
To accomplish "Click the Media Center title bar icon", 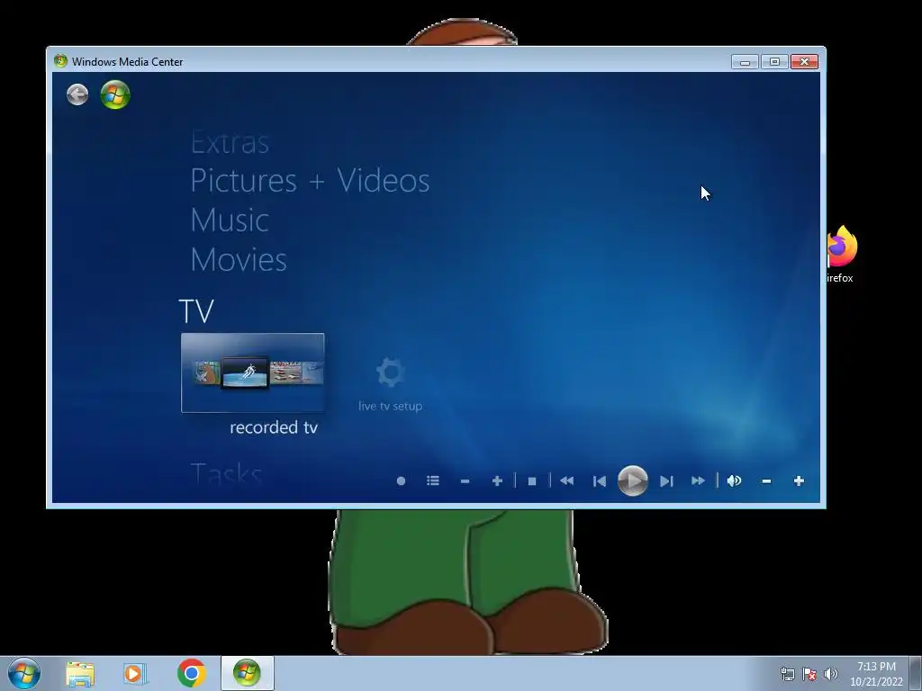I will (60, 61).
